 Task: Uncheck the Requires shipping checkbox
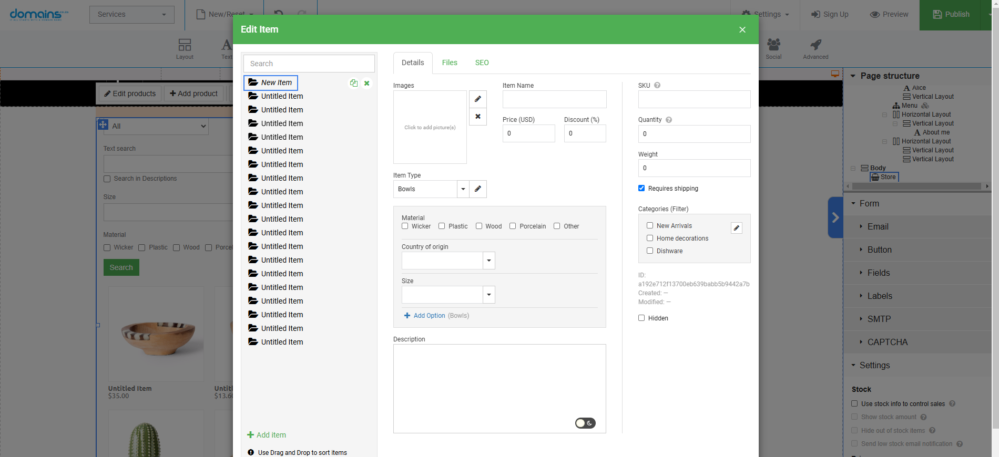point(641,188)
